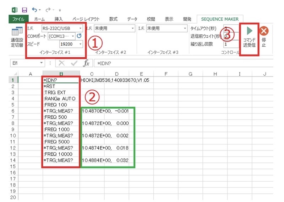Screen dimensions: 284x202
Task: Select result cell 10.4874E+00, 0.018
Action: 92,148
